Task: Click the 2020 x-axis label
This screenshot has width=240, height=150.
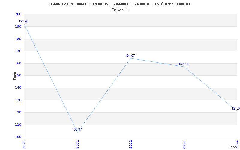Action: point(24,144)
